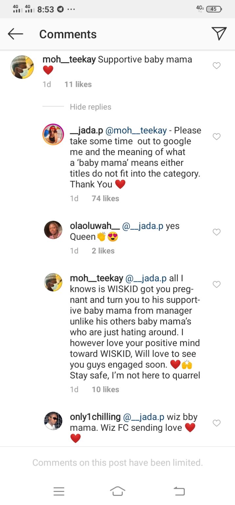View the 11 likes on top comment
The image size is (235, 505).
click(x=78, y=84)
